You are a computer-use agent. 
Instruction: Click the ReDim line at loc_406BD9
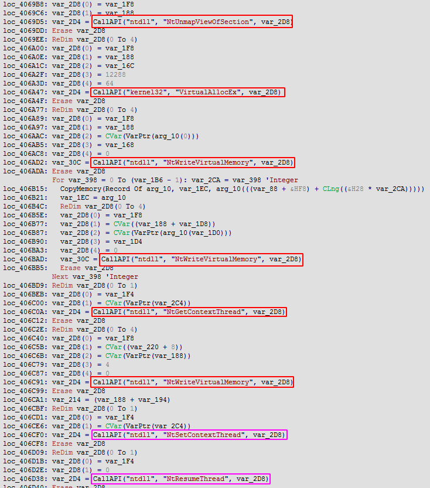tap(94, 285)
